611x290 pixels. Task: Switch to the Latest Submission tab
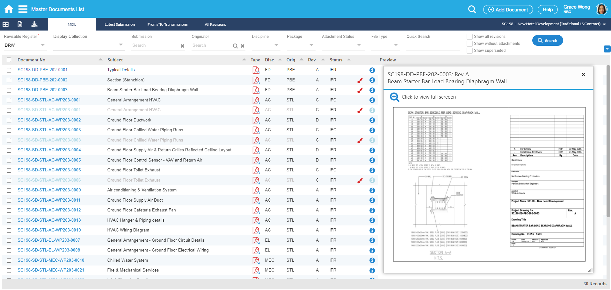(120, 24)
